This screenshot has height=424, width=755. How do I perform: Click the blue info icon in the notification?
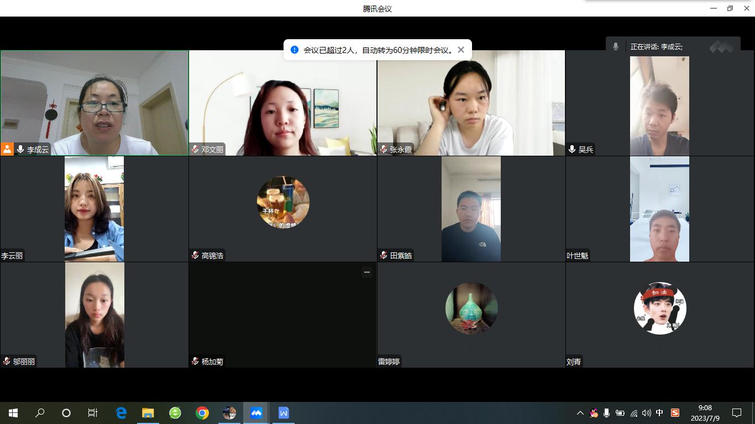(x=295, y=50)
